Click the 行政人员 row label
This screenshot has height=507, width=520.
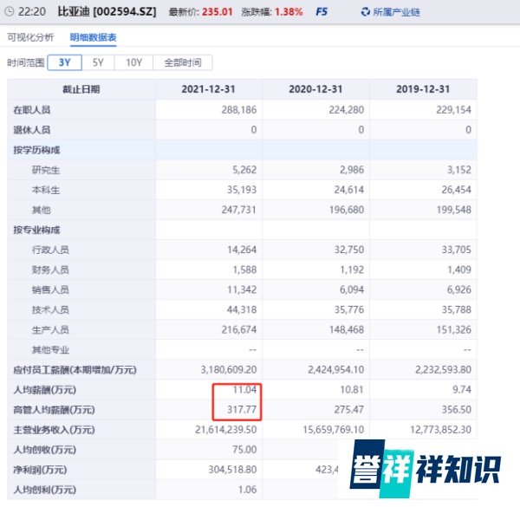(50, 250)
